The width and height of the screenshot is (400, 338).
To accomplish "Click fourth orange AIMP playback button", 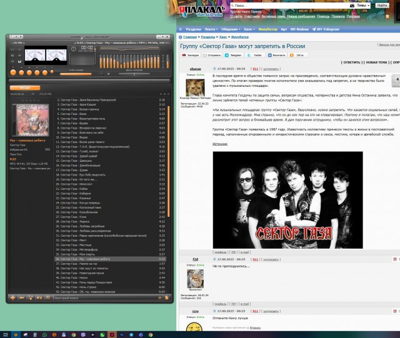I will (x=37, y=72).
